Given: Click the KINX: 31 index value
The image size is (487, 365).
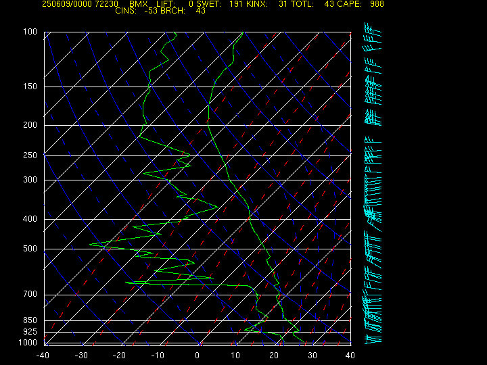Looking at the screenshot, I should coord(268,4).
